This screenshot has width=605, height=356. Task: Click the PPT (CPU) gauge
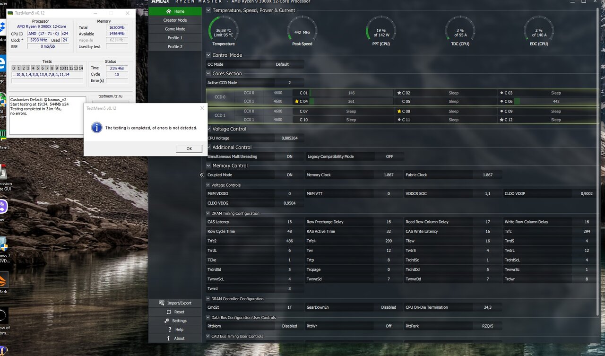point(381,31)
